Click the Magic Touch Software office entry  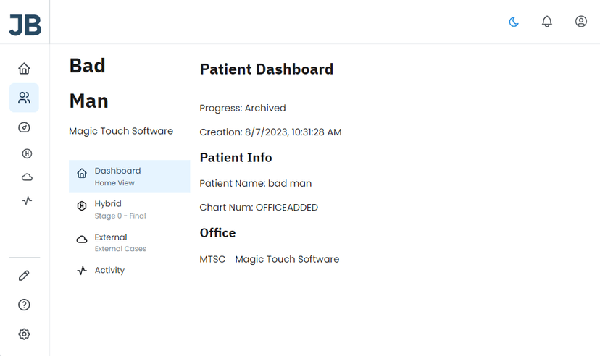pos(287,259)
